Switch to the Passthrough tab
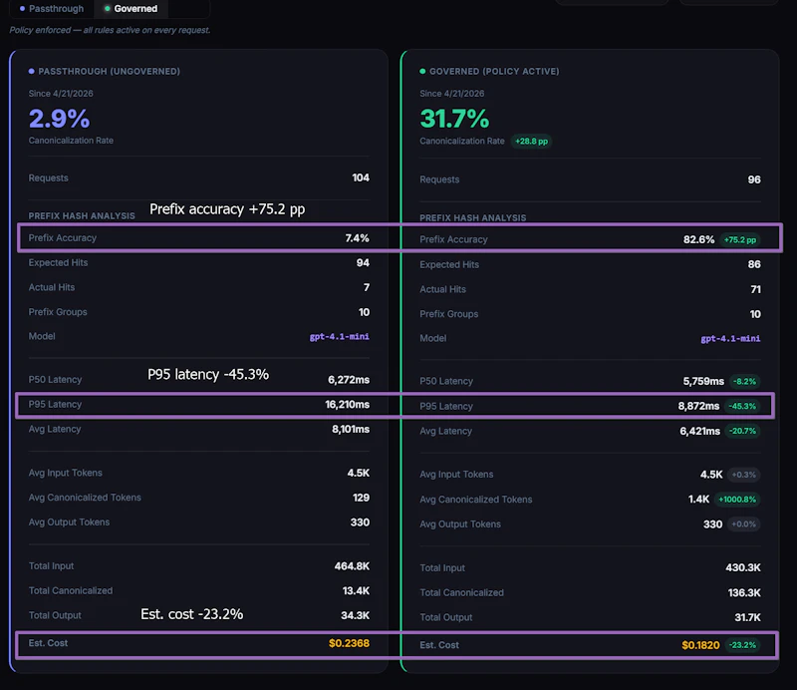 [x=52, y=9]
